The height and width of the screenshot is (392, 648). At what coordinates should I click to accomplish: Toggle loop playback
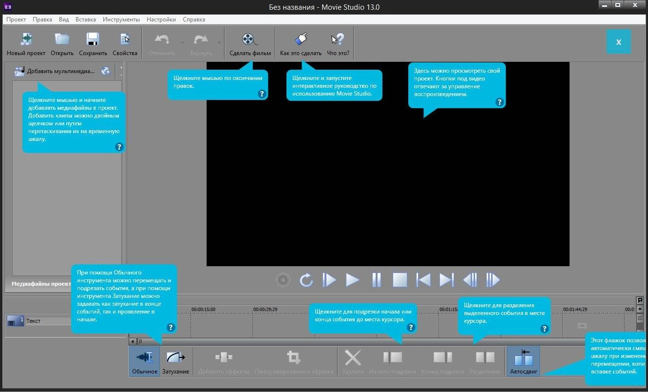[306, 280]
